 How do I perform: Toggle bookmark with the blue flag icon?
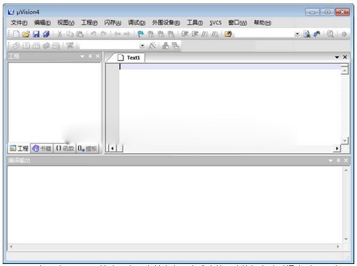tap(141, 34)
